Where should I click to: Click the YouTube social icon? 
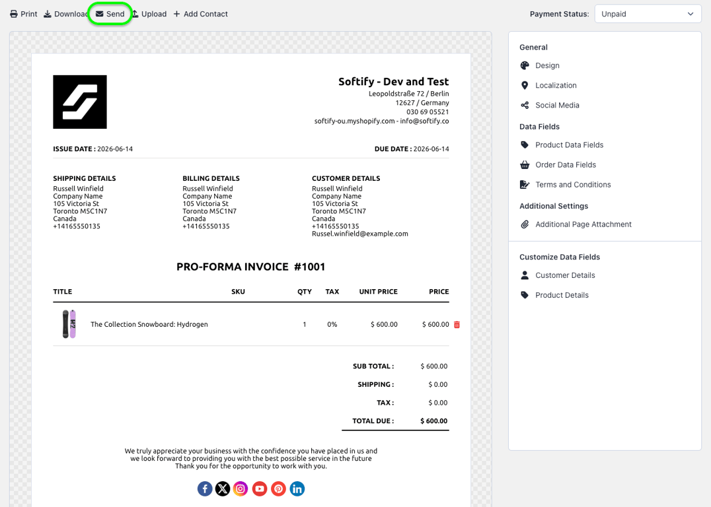coord(260,489)
